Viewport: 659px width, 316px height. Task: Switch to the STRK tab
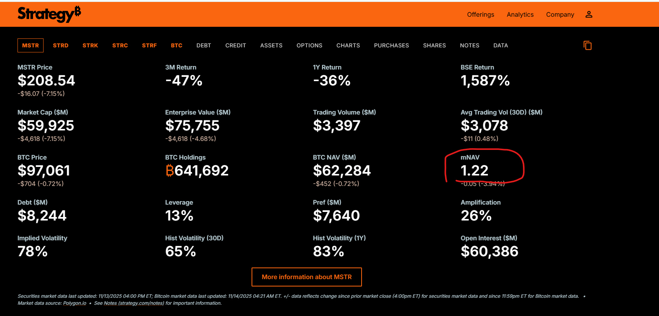point(90,45)
